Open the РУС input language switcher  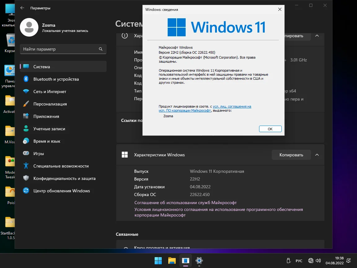click(x=299, y=261)
